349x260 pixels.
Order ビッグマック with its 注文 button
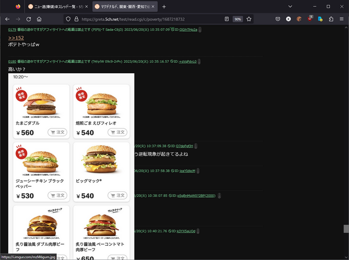[x=118, y=196]
